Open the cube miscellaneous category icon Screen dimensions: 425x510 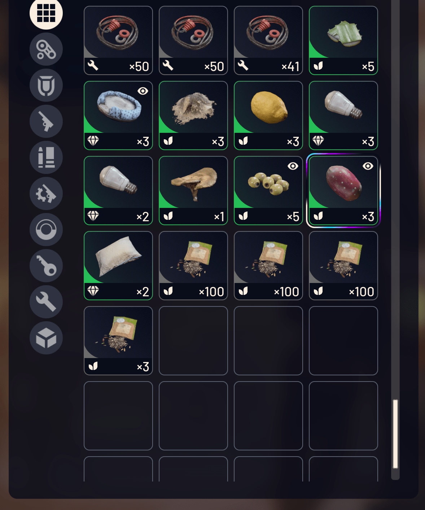tap(46, 338)
